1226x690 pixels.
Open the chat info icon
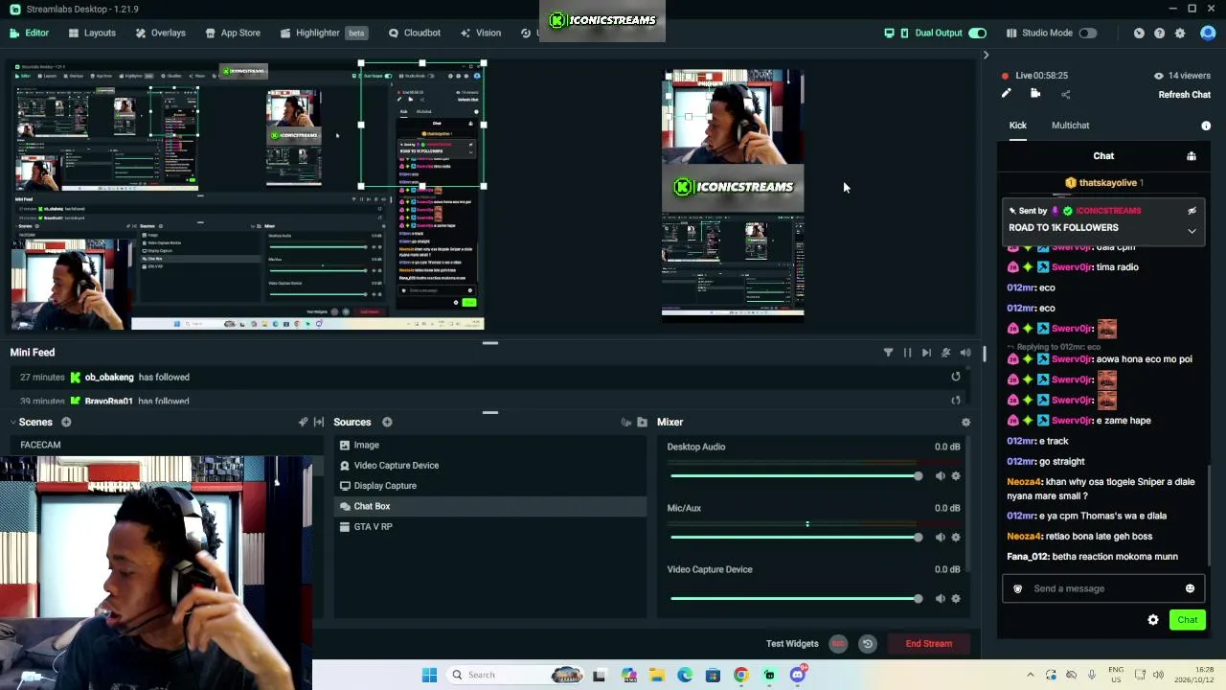click(x=1206, y=126)
